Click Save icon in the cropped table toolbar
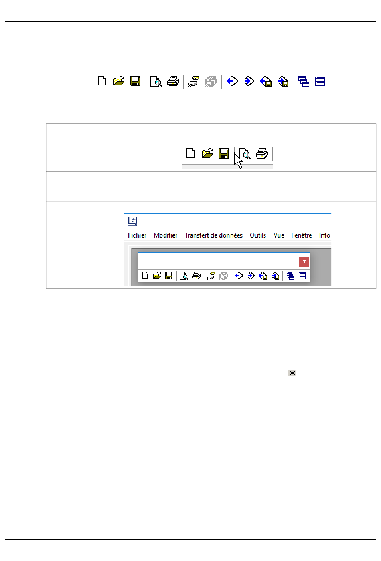This screenshot has height=561, width=381. pyautogui.click(x=224, y=153)
